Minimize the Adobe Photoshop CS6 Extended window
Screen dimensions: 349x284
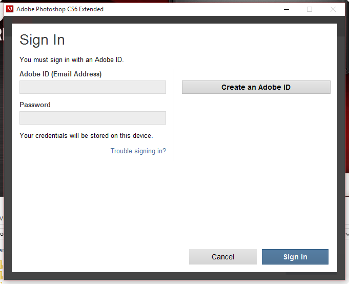tap(286, 9)
